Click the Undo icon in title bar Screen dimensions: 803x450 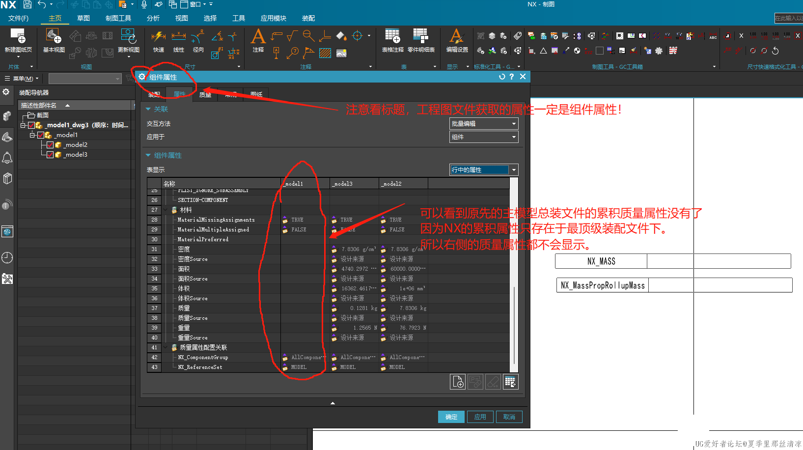(42, 4)
